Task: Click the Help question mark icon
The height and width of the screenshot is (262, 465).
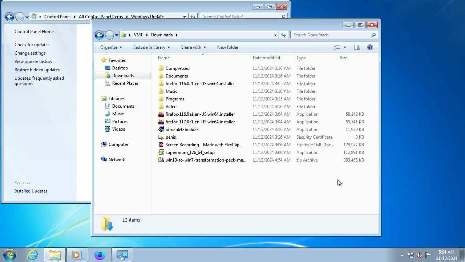Action: coord(370,47)
